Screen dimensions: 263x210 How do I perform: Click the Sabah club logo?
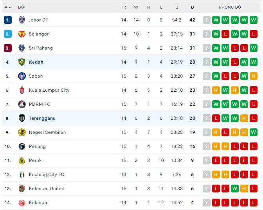[x=22, y=76]
